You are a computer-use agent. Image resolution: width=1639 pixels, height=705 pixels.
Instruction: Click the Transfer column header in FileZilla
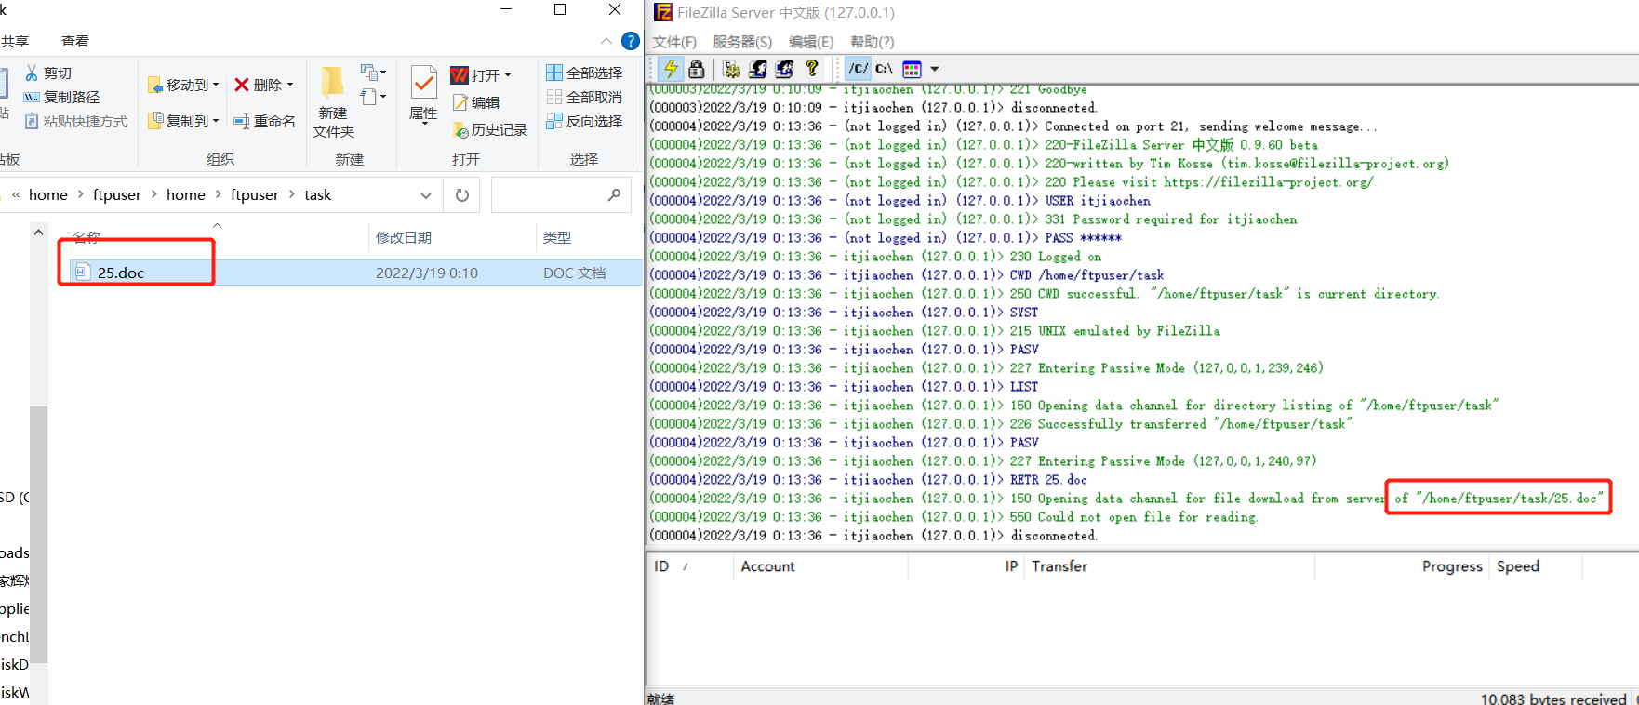(1059, 566)
